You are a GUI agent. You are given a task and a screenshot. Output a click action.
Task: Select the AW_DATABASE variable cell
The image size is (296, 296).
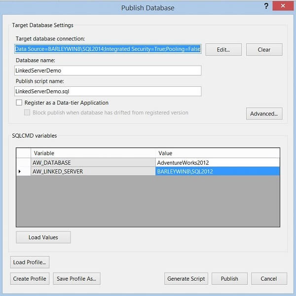93,162
